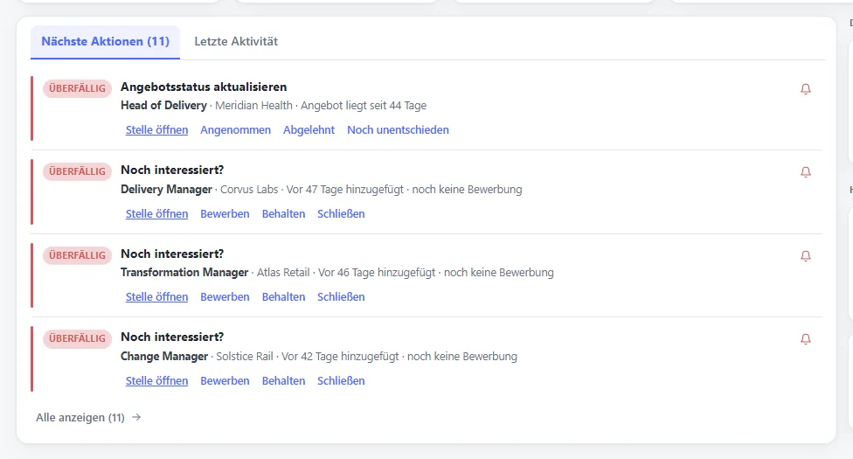This screenshot has height=459, width=853.
Task: Open Stelle öffnen for Transformation Manager
Action: tap(156, 297)
